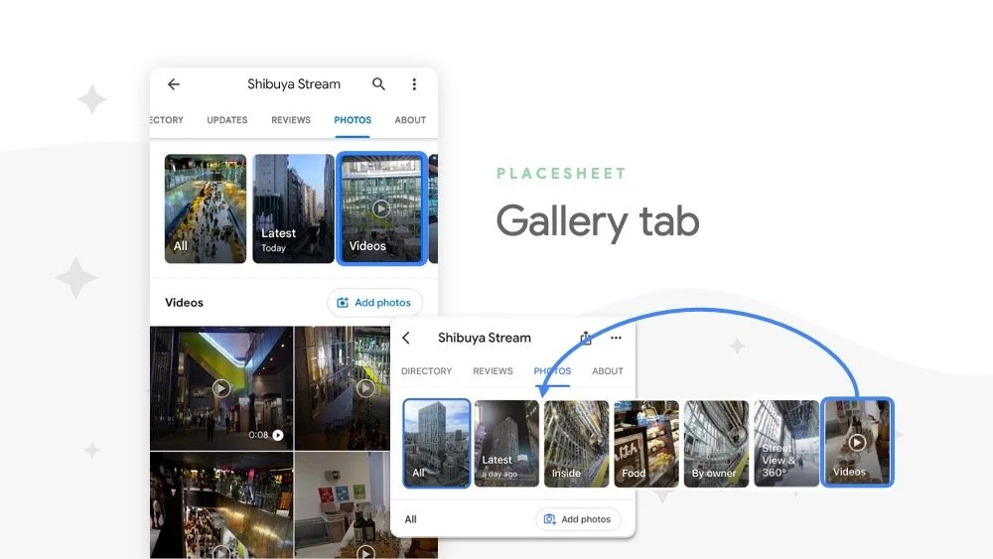Viewport: 993px width, 559px height.
Task: Select the Inside category thumbnail
Action: pyautogui.click(x=576, y=443)
